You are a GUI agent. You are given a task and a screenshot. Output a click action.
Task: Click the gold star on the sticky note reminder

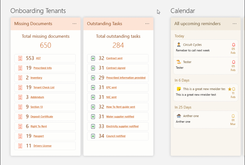point(230,89)
